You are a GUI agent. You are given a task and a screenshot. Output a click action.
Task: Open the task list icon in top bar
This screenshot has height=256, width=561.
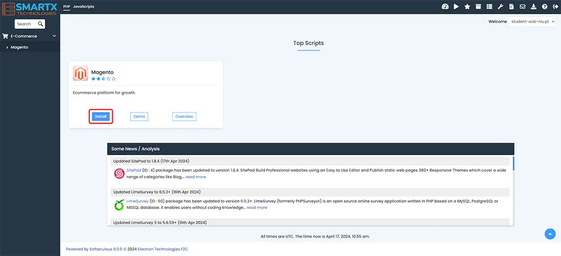(x=490, y=7)
